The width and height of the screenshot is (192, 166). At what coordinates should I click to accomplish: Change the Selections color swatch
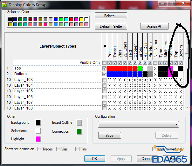tap(38, 131)
